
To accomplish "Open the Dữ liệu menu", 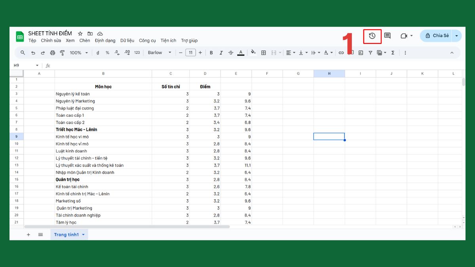I will coord(127,40).
